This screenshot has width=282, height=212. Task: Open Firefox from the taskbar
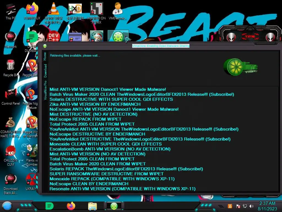click(71, 206)
